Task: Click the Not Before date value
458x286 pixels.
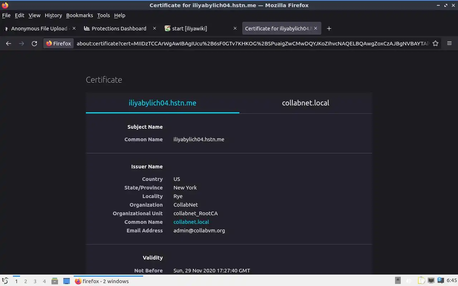Action: [212, 271]
